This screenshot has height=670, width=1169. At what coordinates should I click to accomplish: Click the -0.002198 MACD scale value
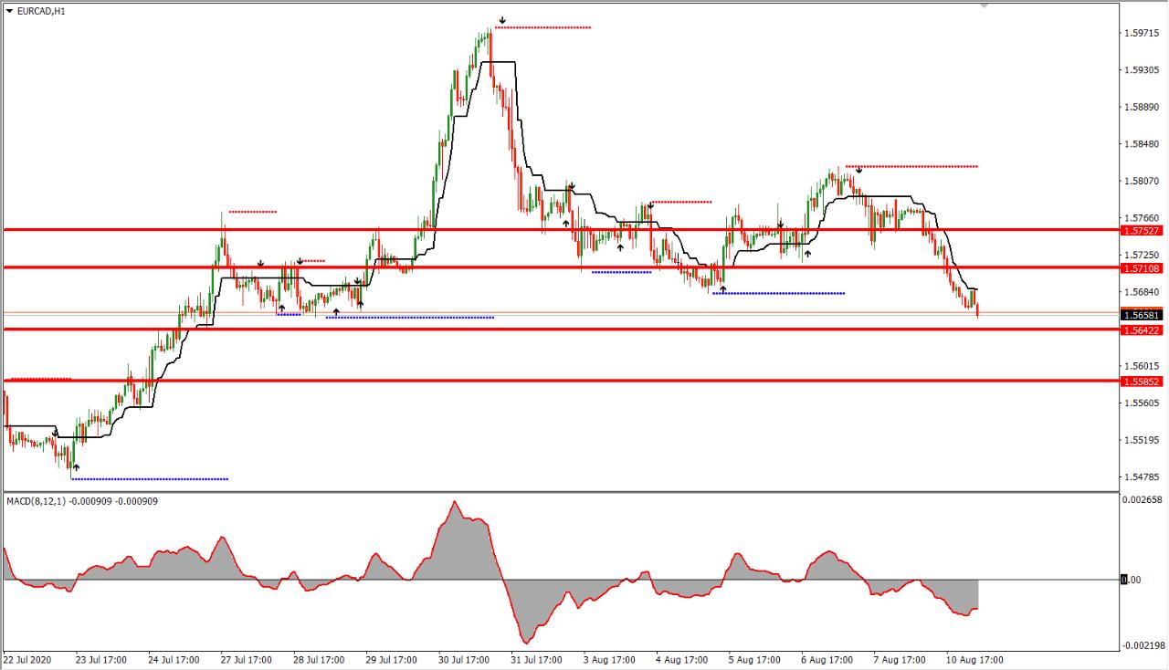[1143, 645]
